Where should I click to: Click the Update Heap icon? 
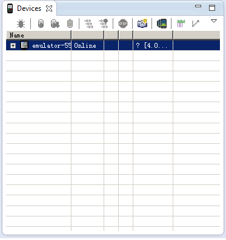tap(41, 24)
